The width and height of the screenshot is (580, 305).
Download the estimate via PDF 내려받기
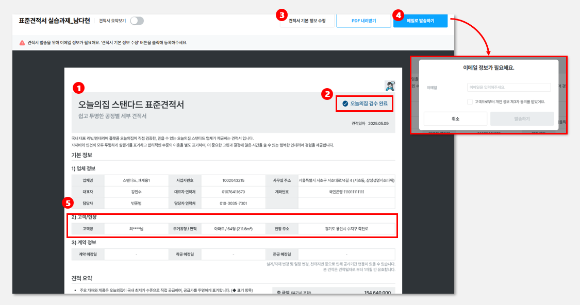pos(363,21)
